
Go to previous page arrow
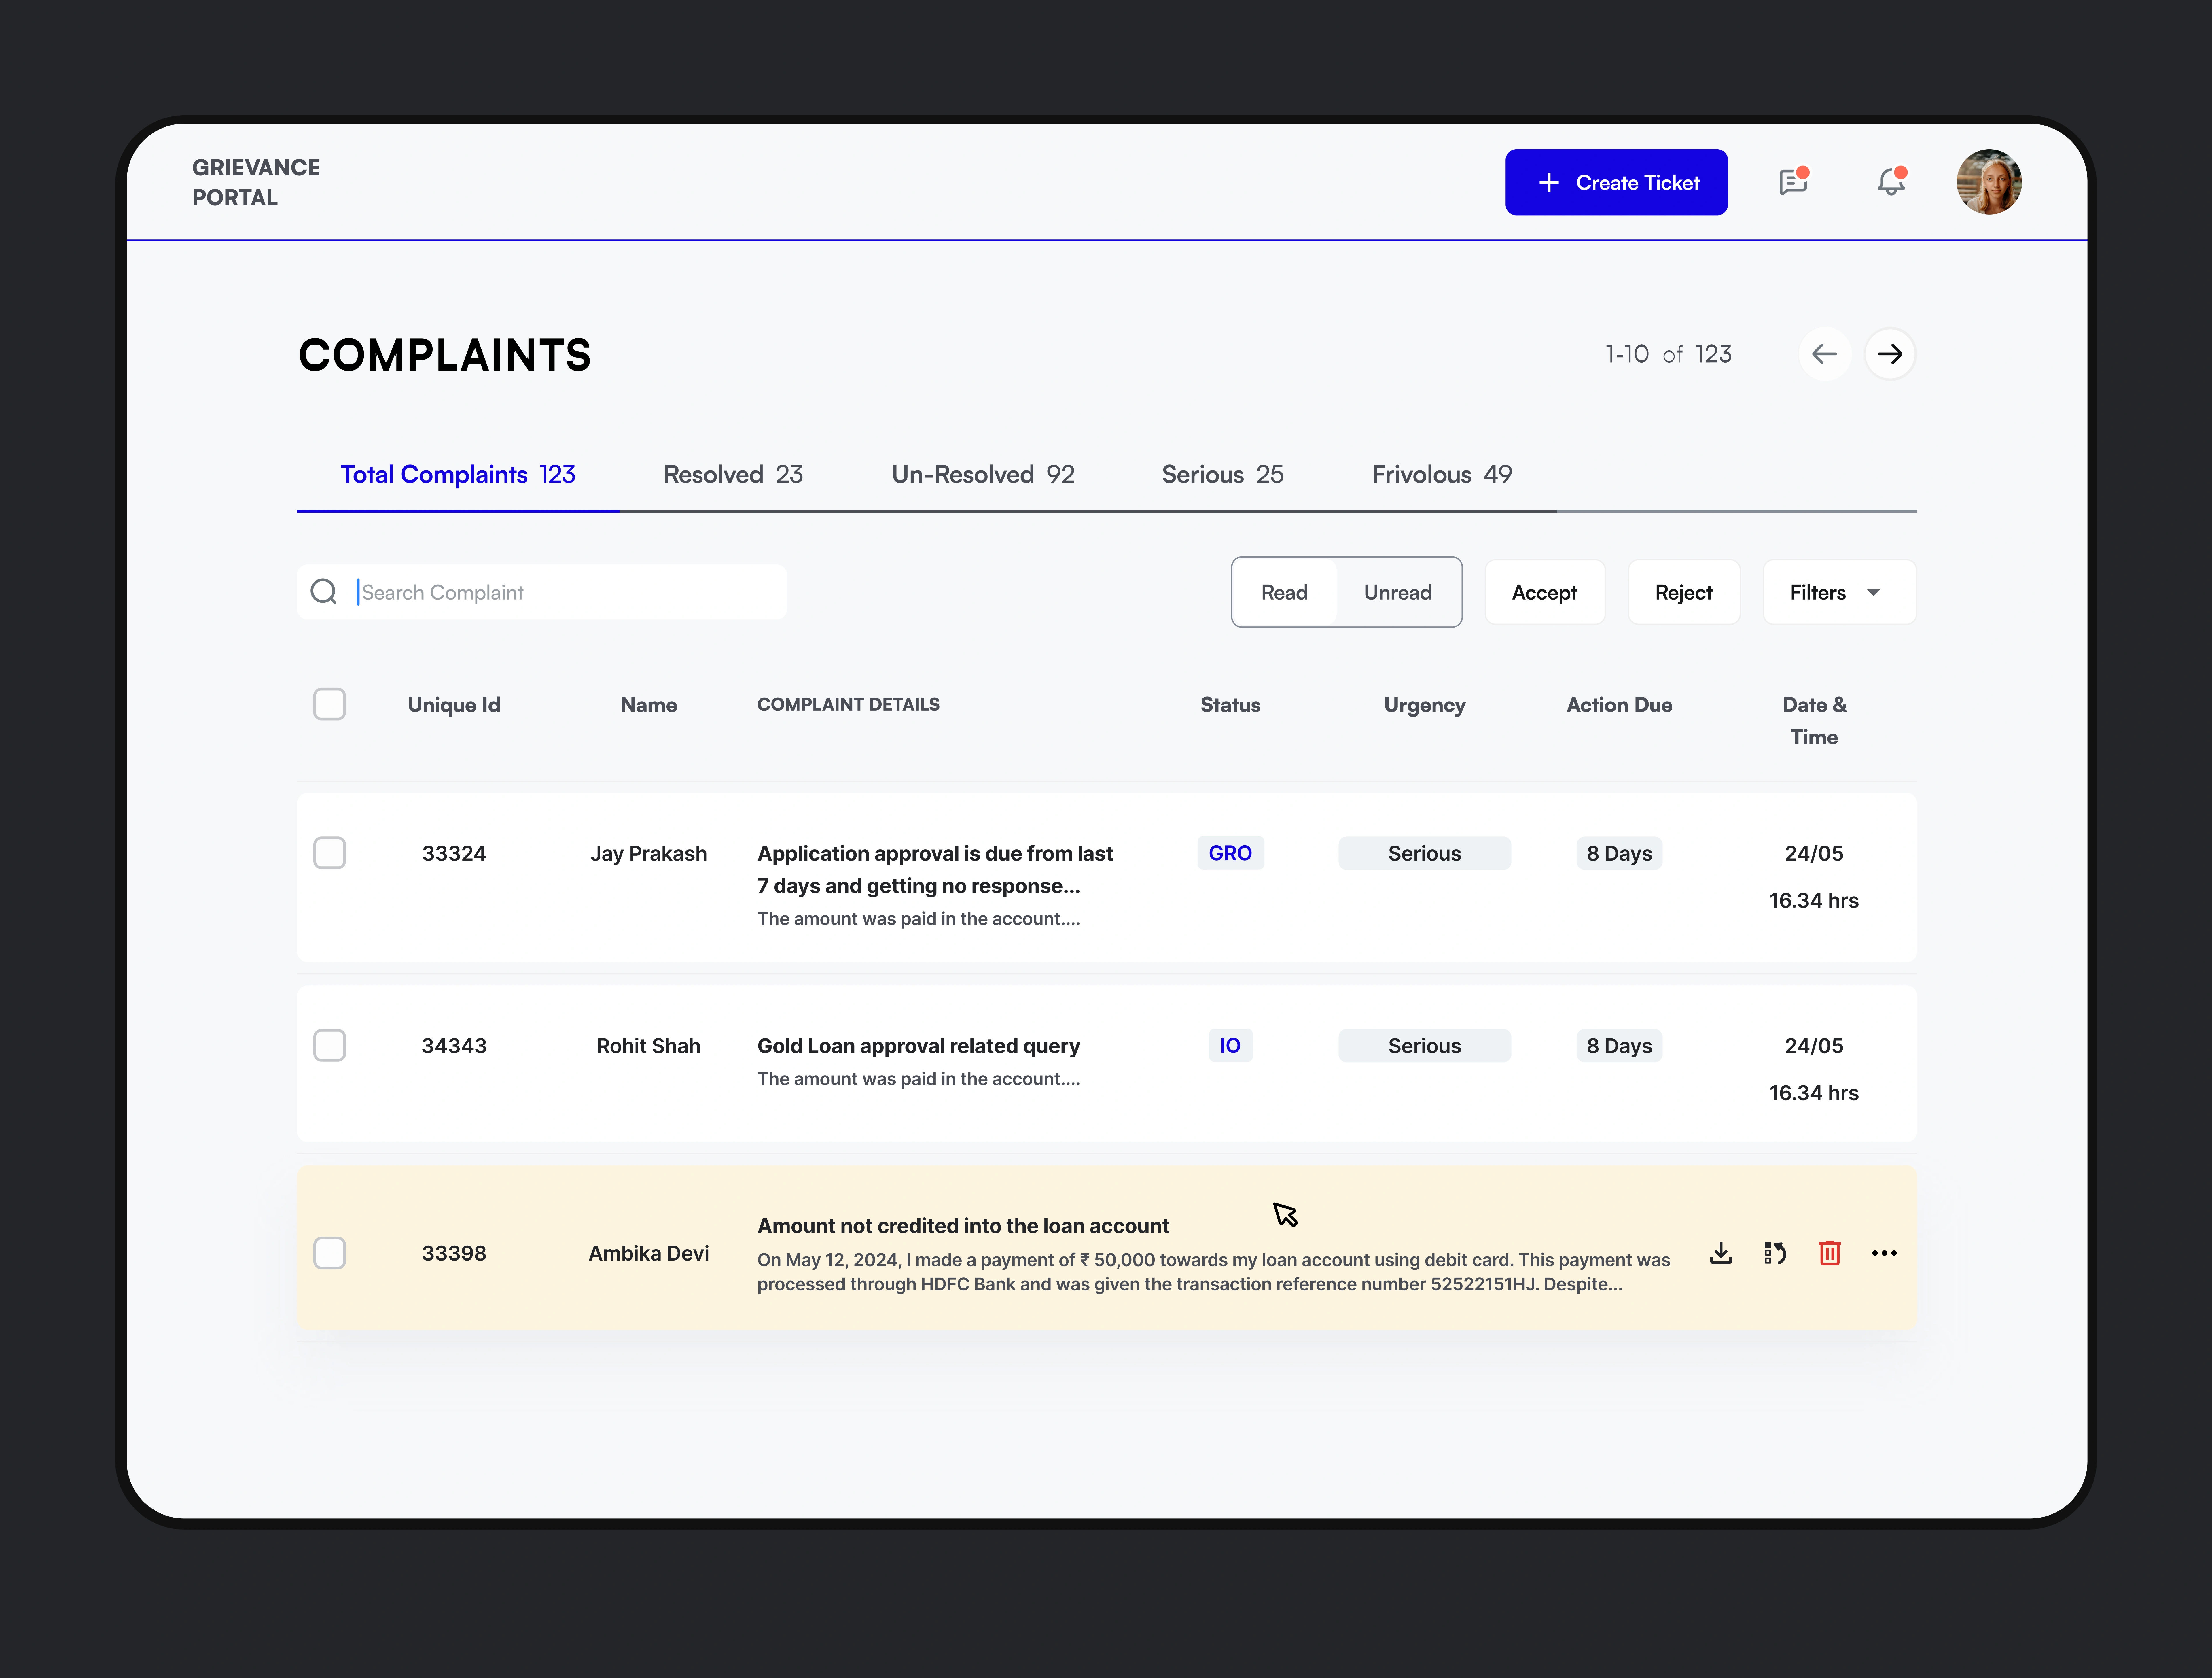point(1824,354)
